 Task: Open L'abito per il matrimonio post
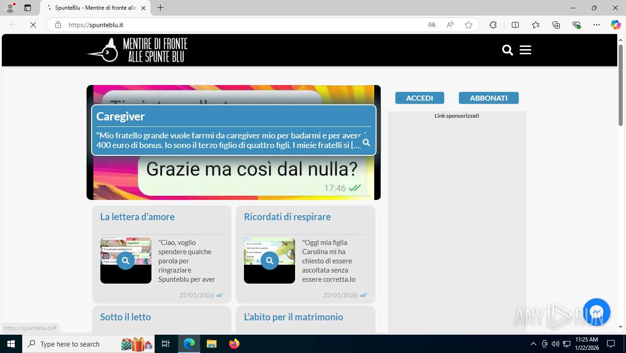tap(294, 317)
